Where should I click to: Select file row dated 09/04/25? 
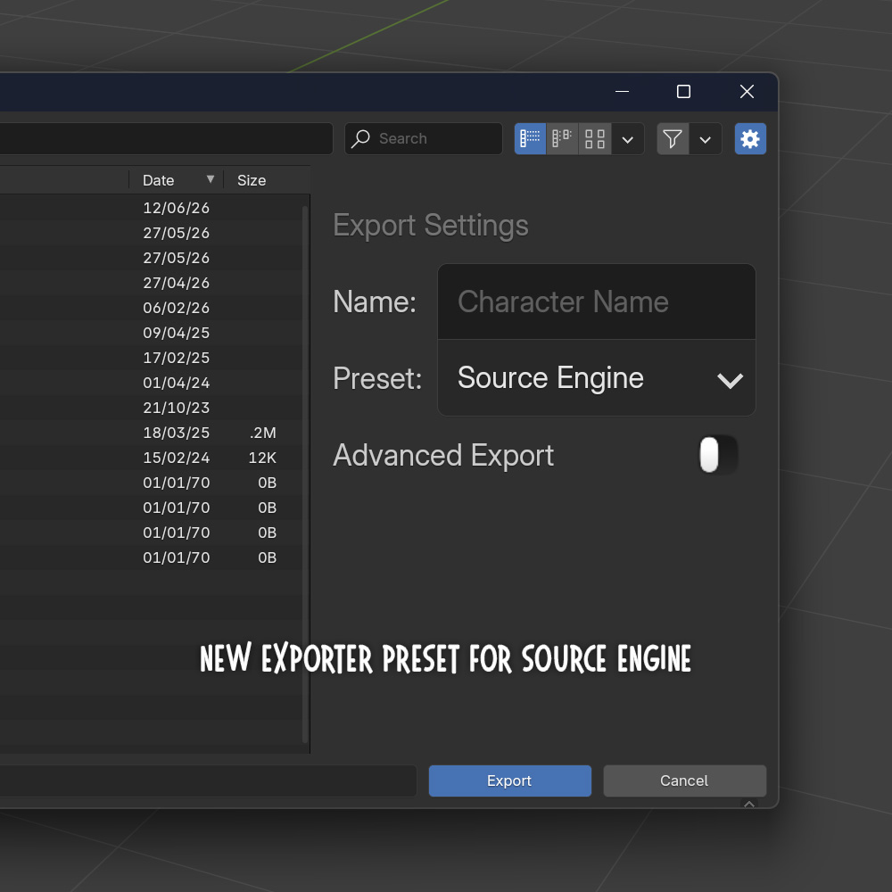click(x=152, y=333)
